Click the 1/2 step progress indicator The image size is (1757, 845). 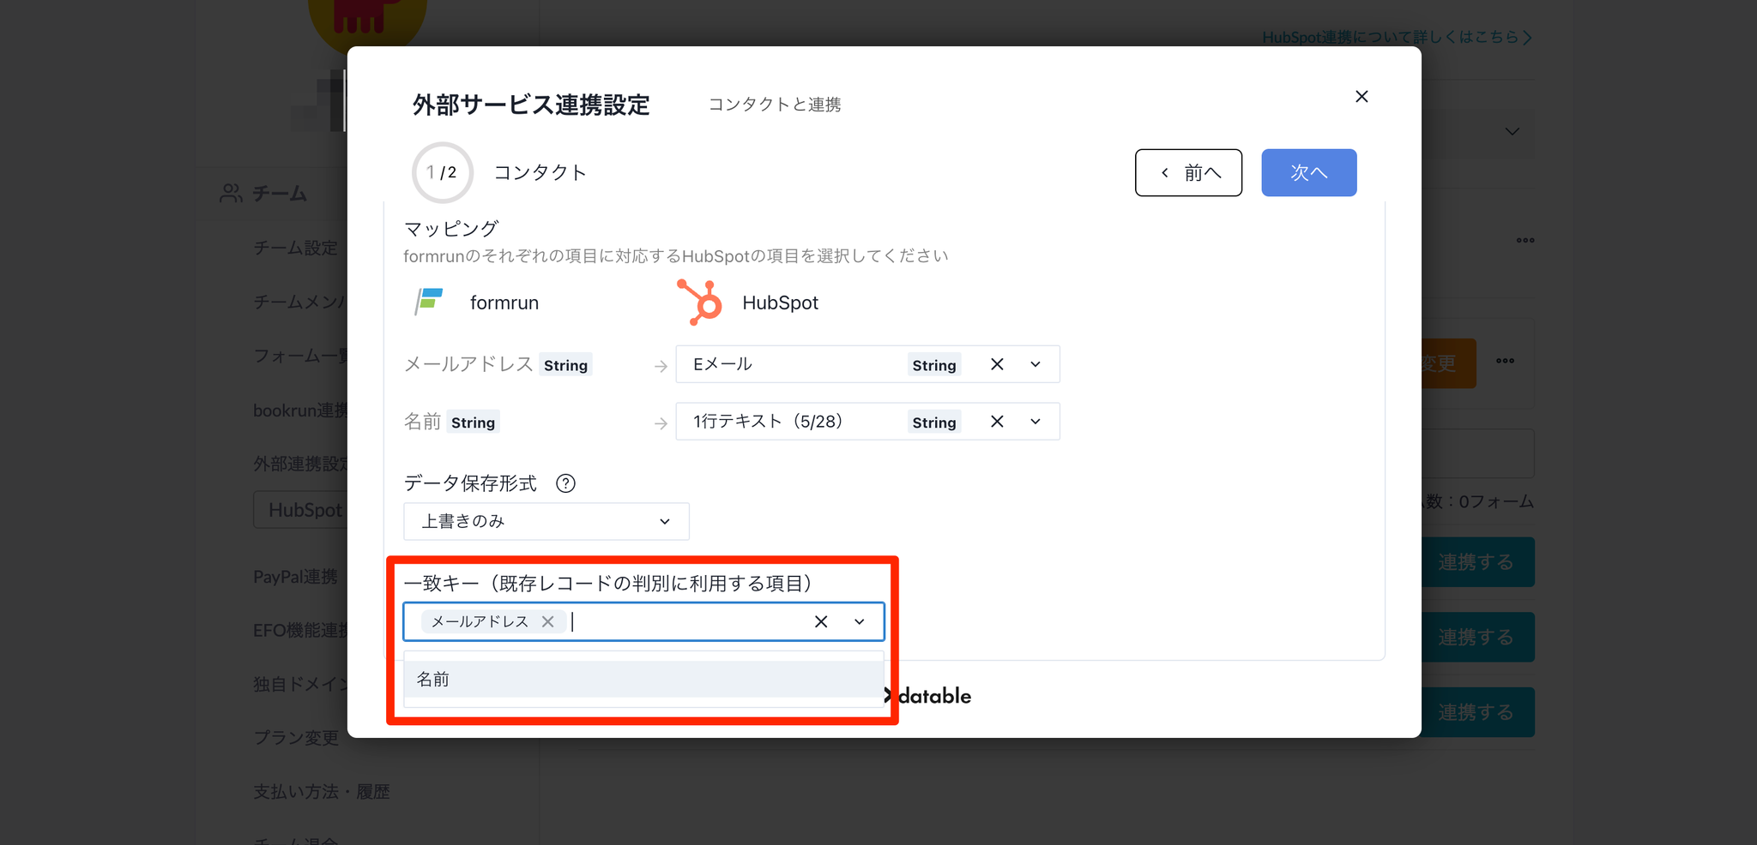pos(443,172)
